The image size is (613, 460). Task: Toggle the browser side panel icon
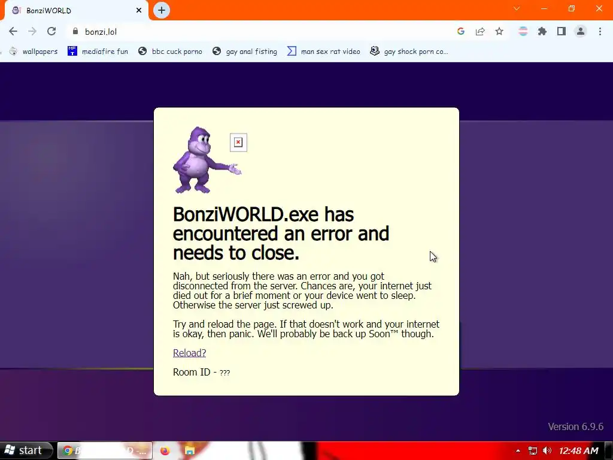click(x=562, y=31)
